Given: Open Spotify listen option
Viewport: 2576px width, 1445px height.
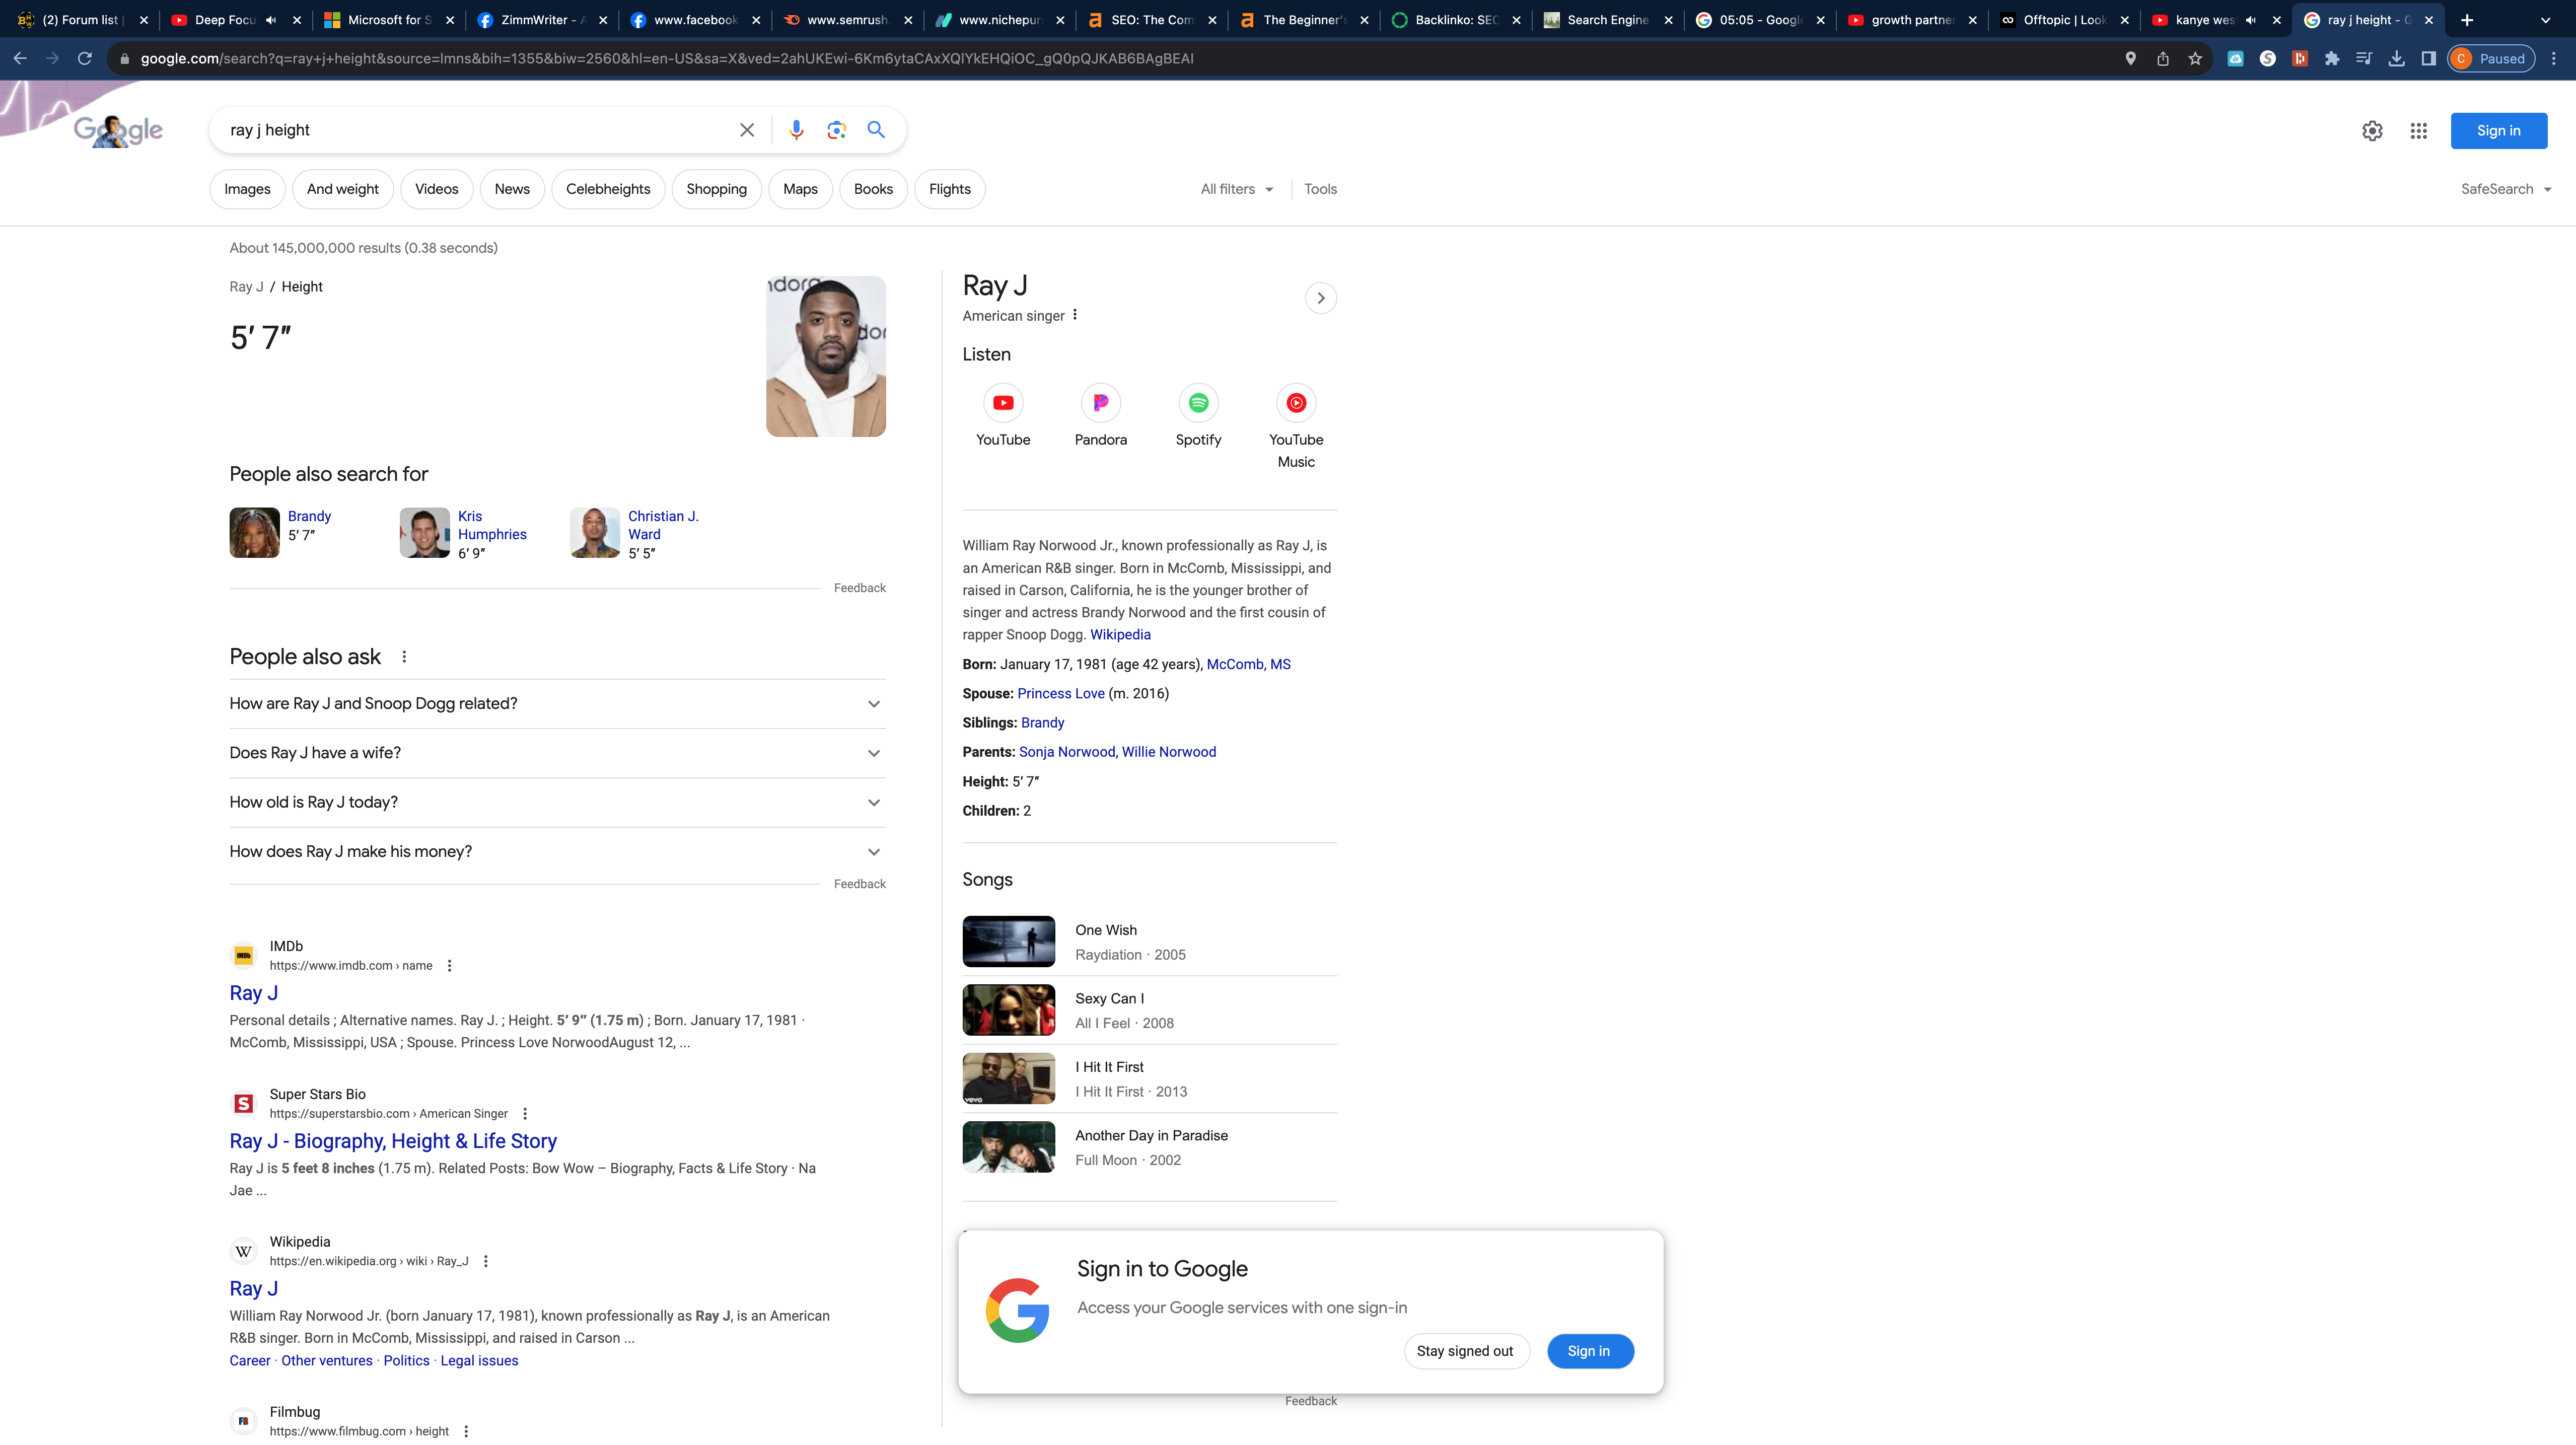Looking at the screenshot, I should 1198,416.
